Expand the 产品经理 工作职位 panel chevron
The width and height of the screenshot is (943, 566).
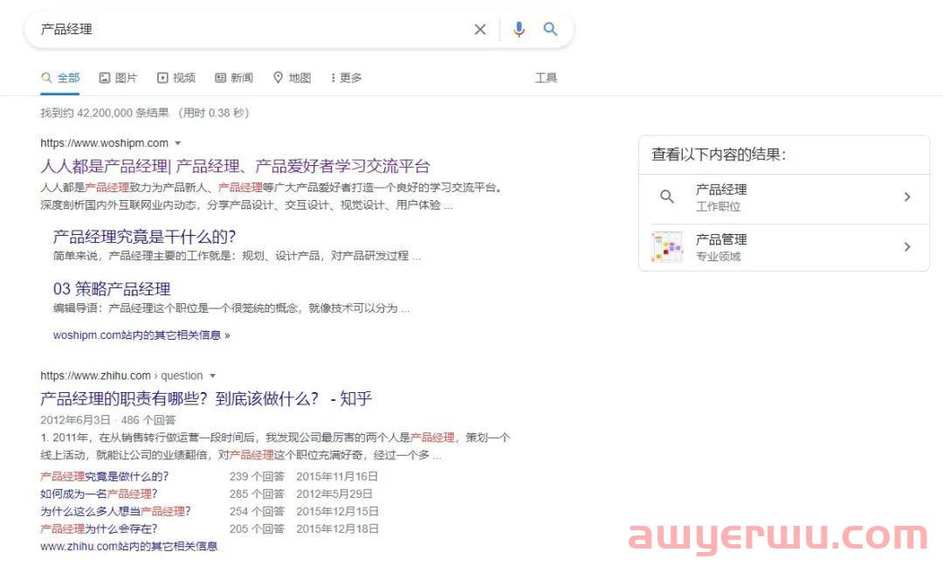point(907,197)
